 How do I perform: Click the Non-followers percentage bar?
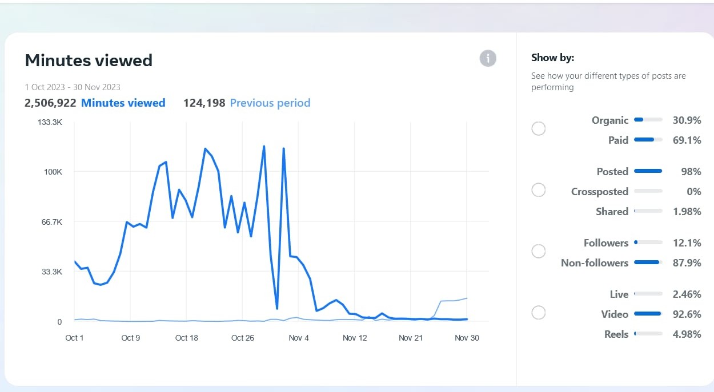[x=648, y=262]
